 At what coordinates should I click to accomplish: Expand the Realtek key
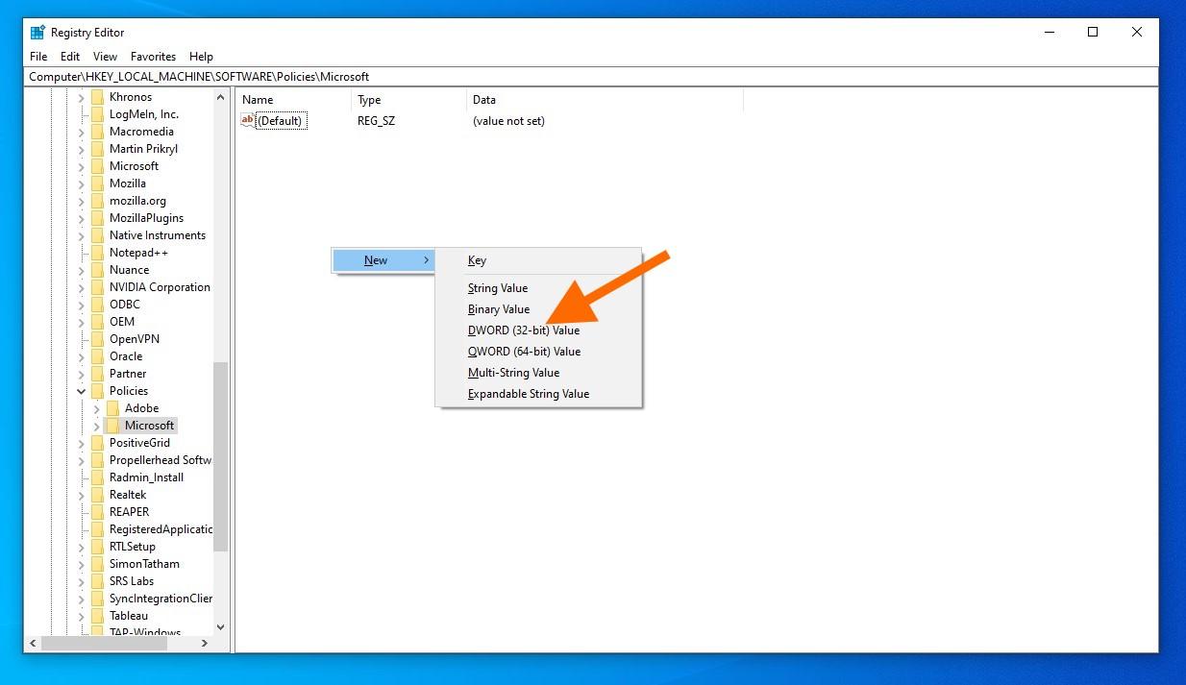tap(82, 495)
